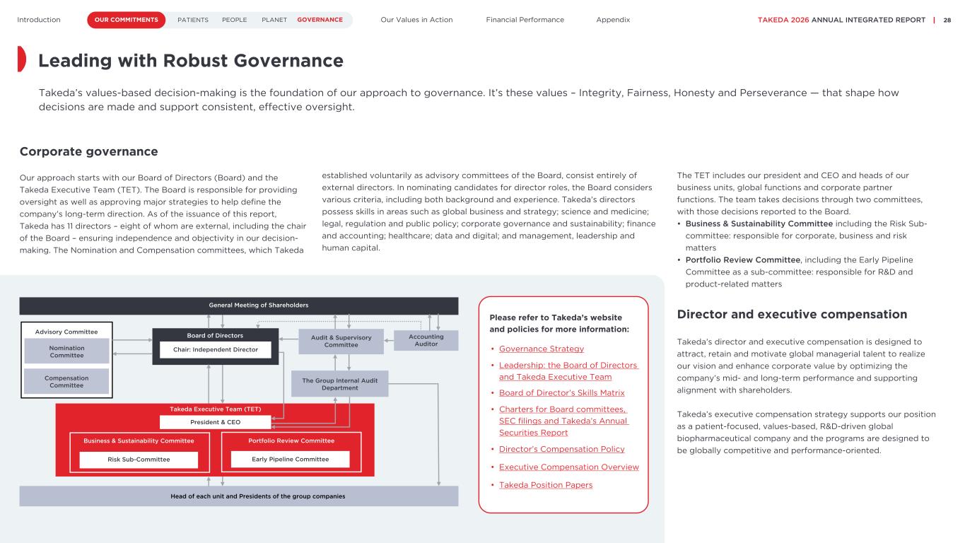965x543 pixels.
Task: Select the GOVERNANCE subsection tab
Action: tap(320, 20)
